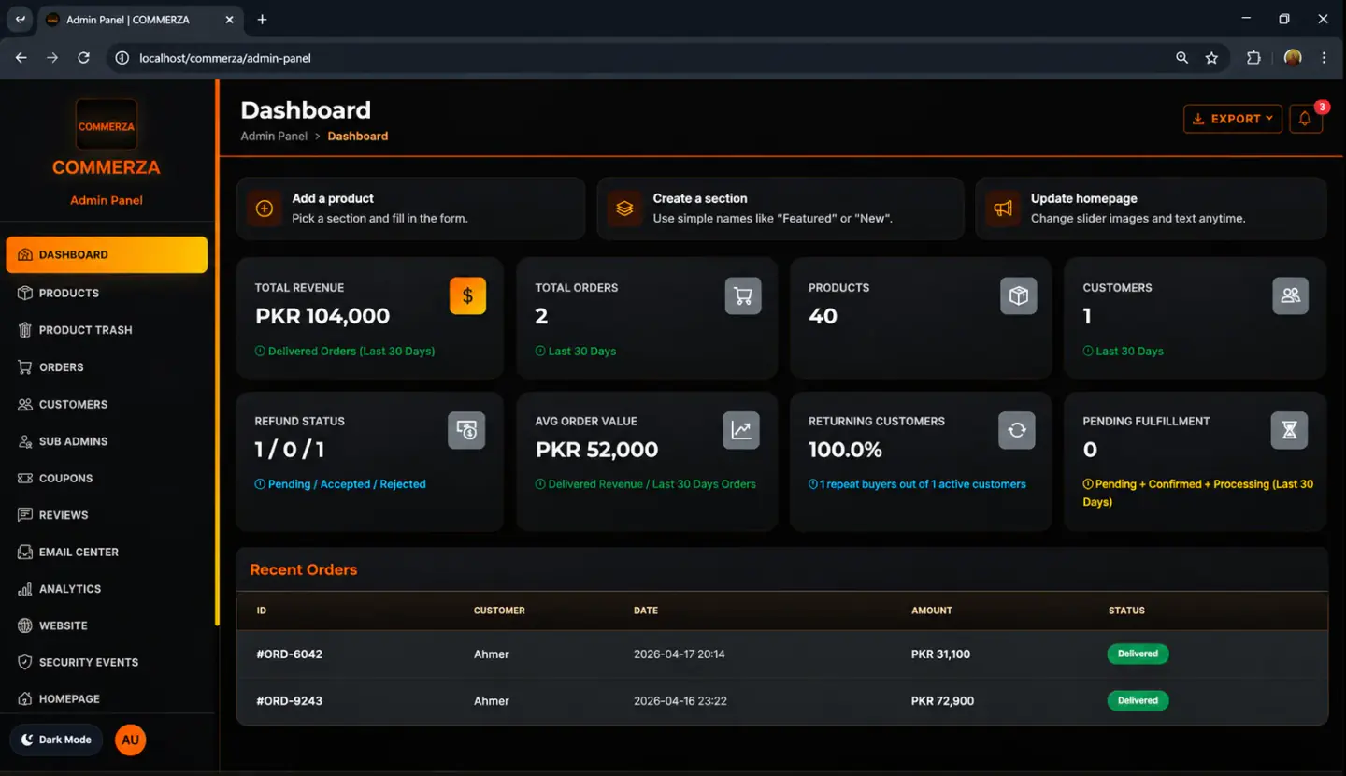Reload the page with browser refresh icon

point(83,58)
